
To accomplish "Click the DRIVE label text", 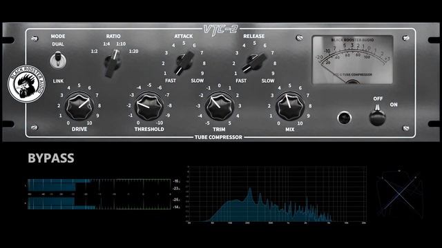I will (79, 129).
